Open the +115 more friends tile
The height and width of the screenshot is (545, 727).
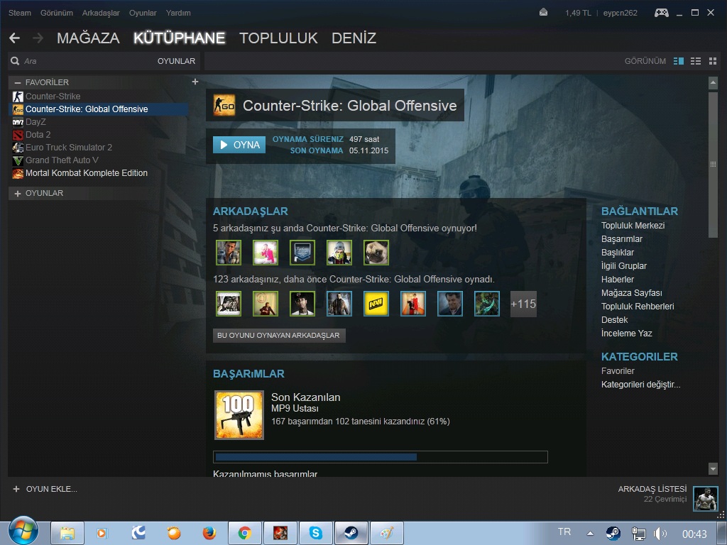point(523,304)
